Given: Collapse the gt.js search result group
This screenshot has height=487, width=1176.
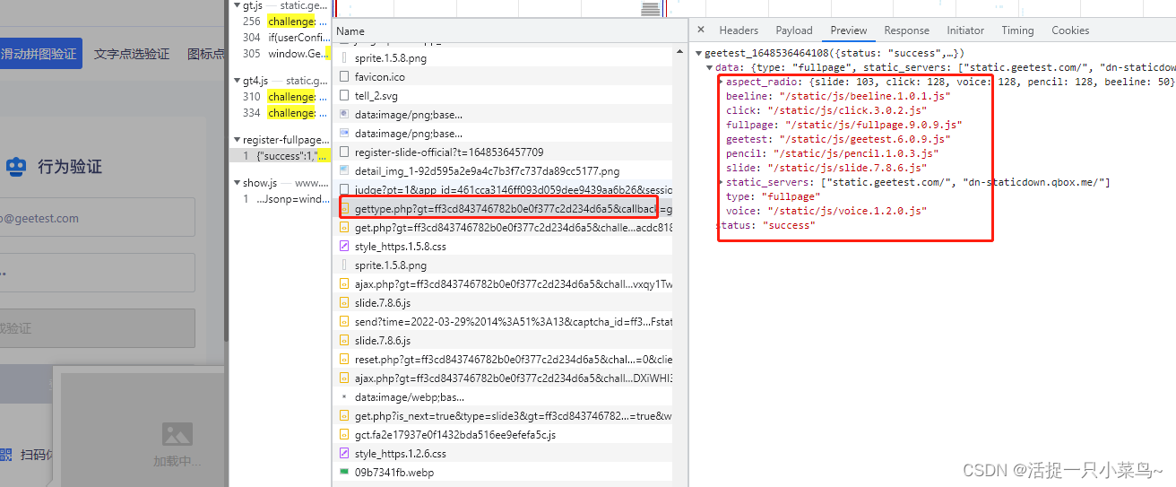Looking at the screenshot, I should [x=236, y=5].
